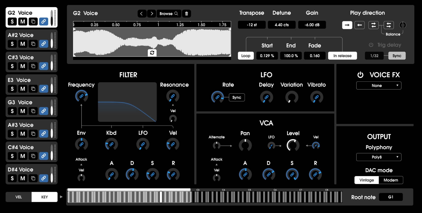Go to the next sample with right chevron
Image resolution: width=422 pixels, height=213 pixels.
pos(151,14)
